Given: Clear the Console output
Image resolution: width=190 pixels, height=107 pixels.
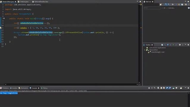Looking at the screenshot, I should click(158, 88).
